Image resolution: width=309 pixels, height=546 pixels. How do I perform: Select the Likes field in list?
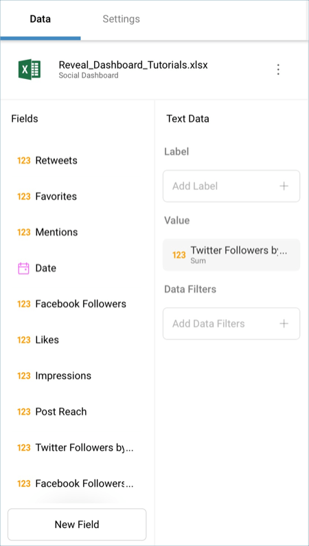77,340
